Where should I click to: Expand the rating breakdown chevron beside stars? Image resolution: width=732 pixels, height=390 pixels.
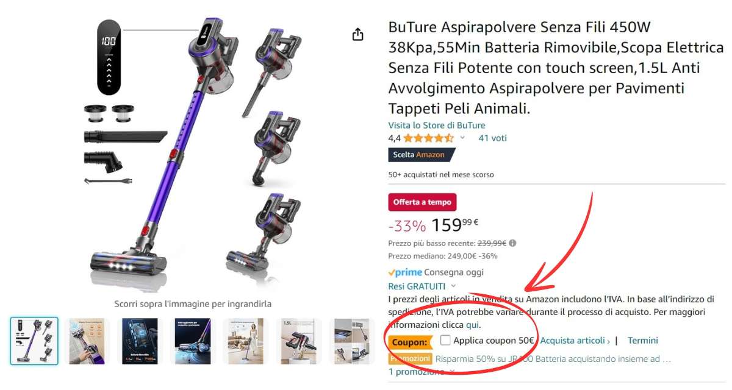click(462, 138)
